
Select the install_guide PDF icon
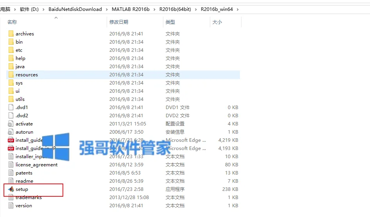click(x=11, y=140)
